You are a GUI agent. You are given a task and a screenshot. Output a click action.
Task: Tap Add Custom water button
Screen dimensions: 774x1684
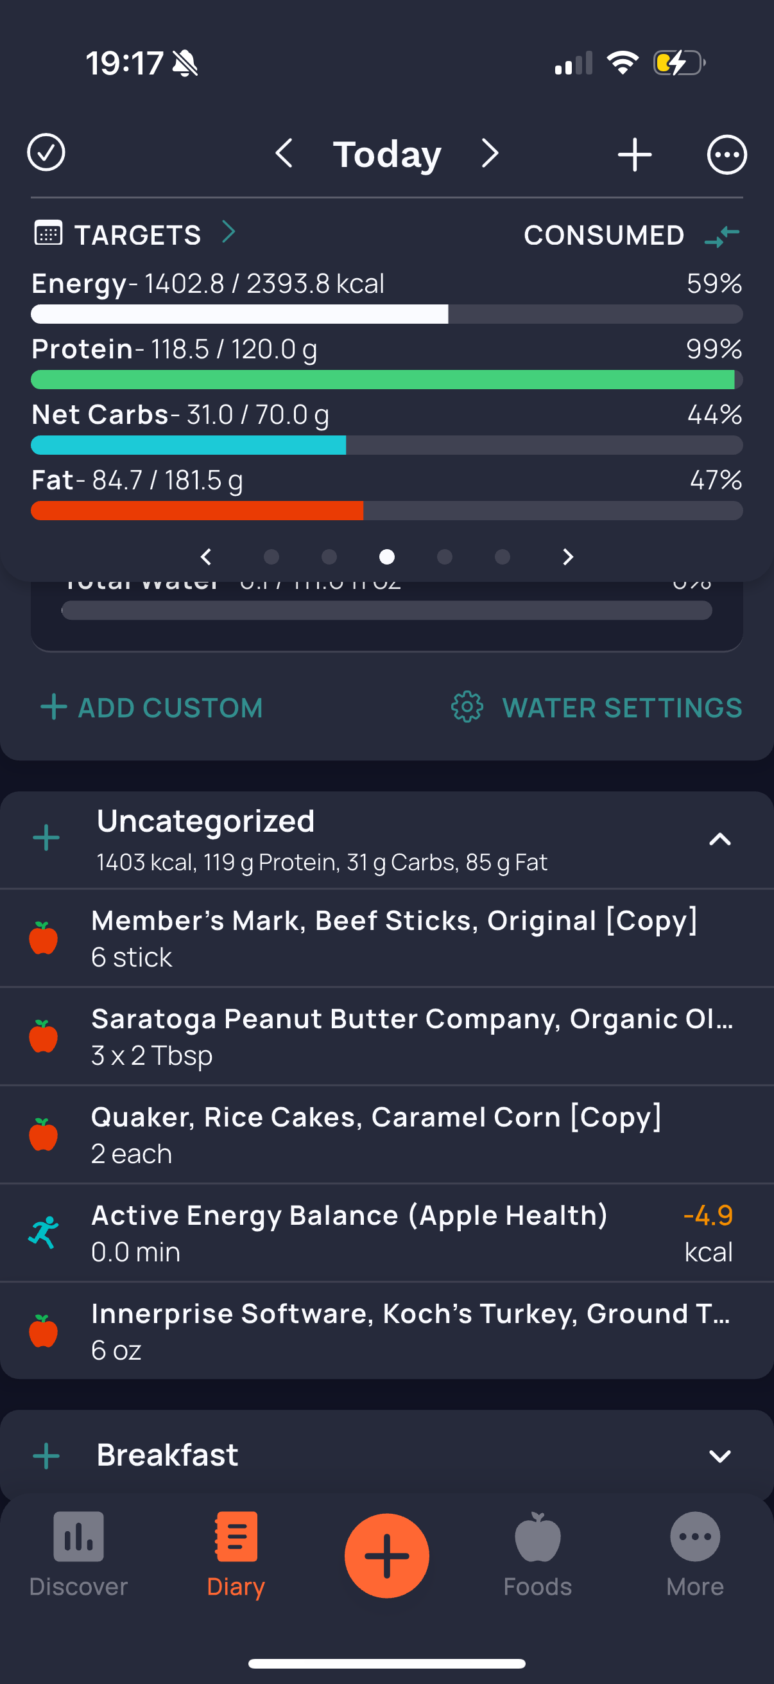coord(151,707)
